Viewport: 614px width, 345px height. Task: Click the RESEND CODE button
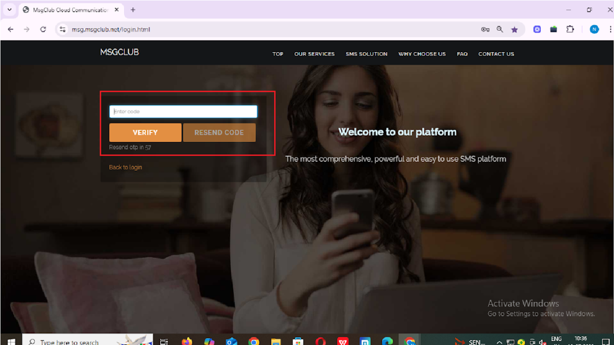(x=219, y=132)
